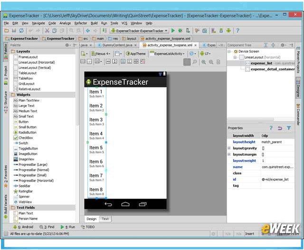The width and height of the screenshot is (304, 250).
Task: Select CheckBox widget in palette
Action: tap(23, 138)
